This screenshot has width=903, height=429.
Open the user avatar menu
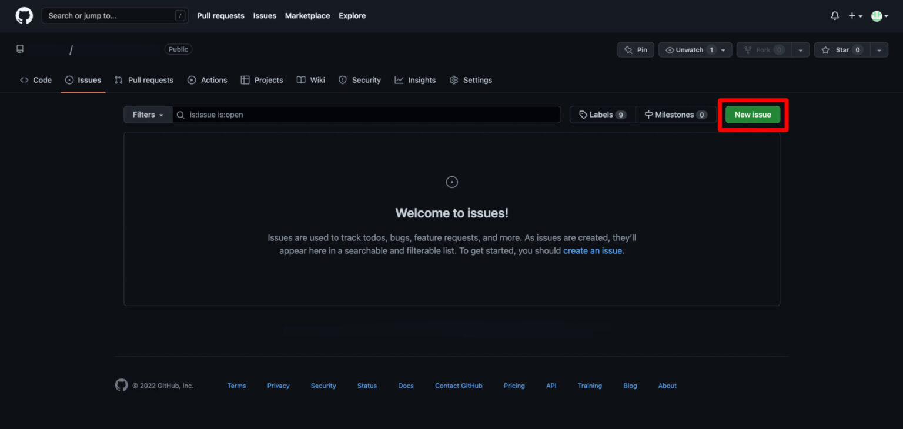(879, 16)
